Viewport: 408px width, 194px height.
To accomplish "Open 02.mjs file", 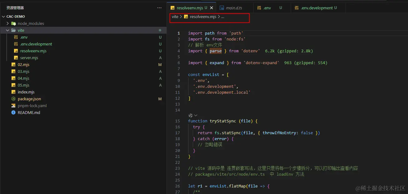I will point(23,64).
